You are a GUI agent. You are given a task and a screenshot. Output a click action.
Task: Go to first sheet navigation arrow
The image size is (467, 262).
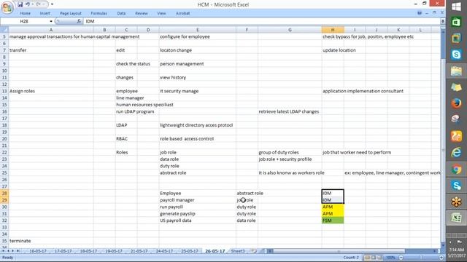(x=3, y=251)
